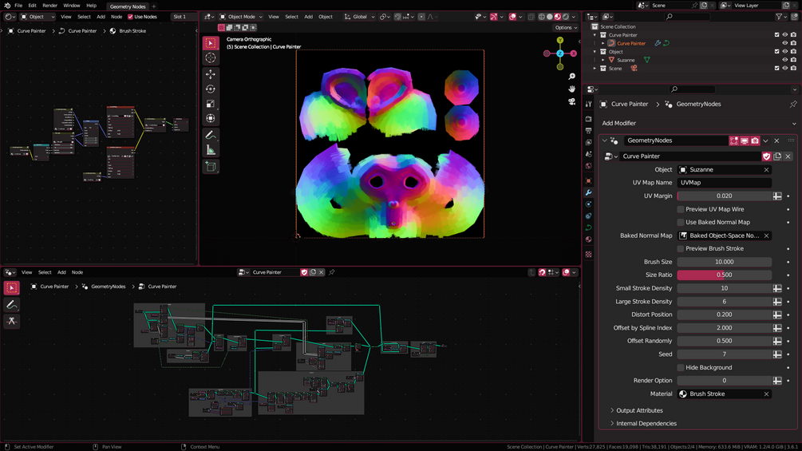Open the Help menu
Viewport: 802px width, 451px height.
91,6
